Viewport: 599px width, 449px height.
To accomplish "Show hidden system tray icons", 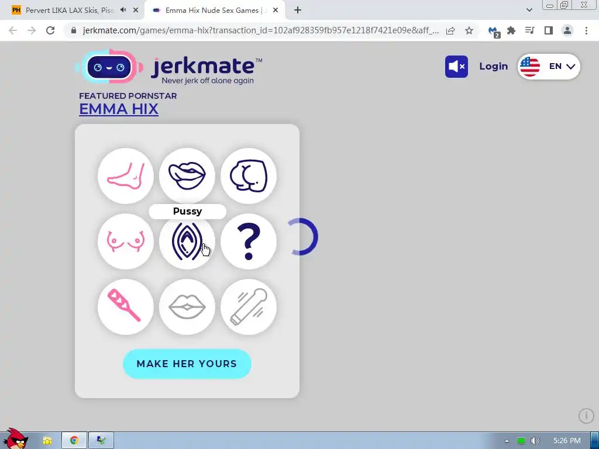I will 507,441.
